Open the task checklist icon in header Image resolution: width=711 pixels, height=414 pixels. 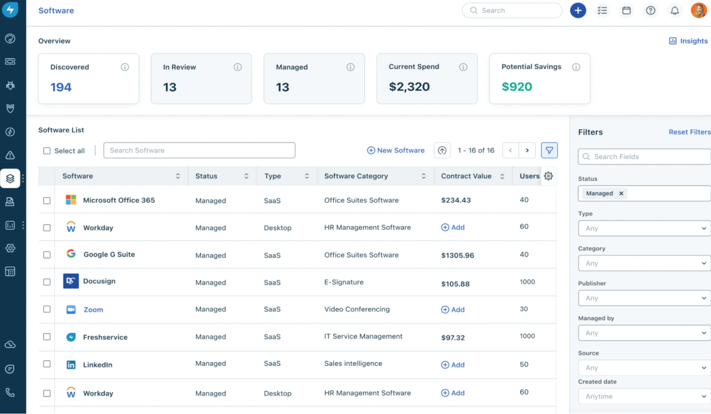point(602,10)
